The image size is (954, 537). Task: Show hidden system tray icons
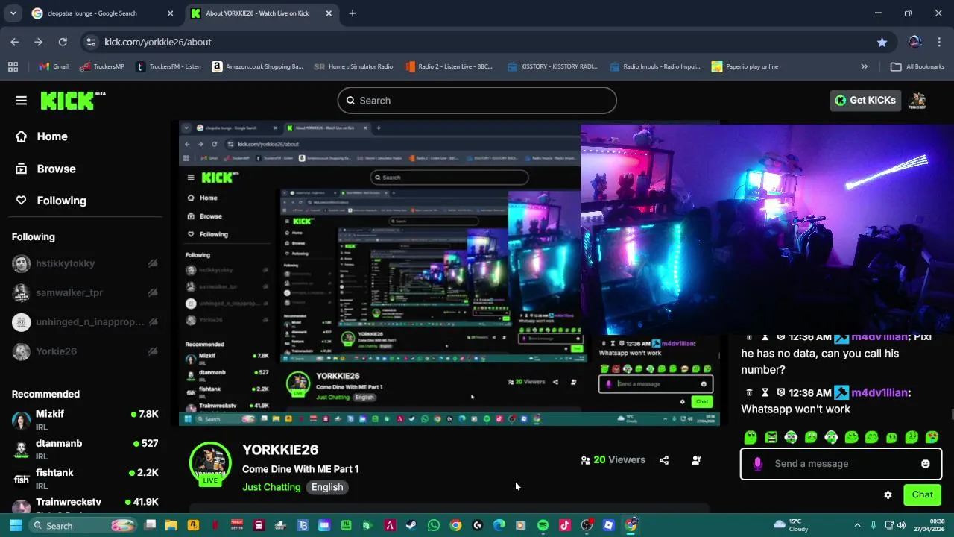[x=857, y=525]
